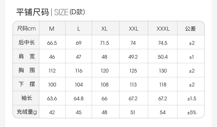This screenshot has height=127, width=217.
Task: Click the 63.6 sleeve length value
Action: (x=52, y=98)
